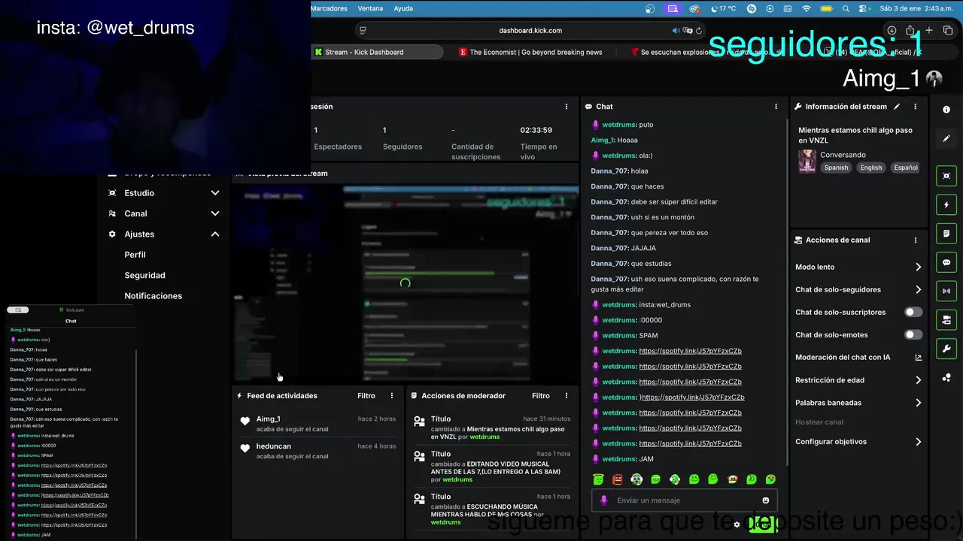Click the English language tag
The image size is (963, 541).
[x=871, y=168]
